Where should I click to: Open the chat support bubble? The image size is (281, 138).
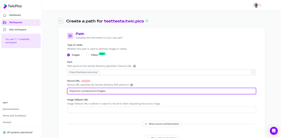coord(274,131)
